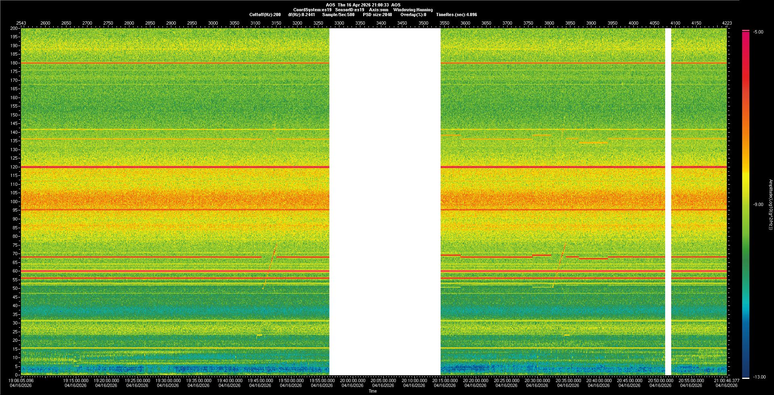The height and width of the screenshot is (395, 774).
Task: Click the large white data gap region
Action: click(385, 202)
